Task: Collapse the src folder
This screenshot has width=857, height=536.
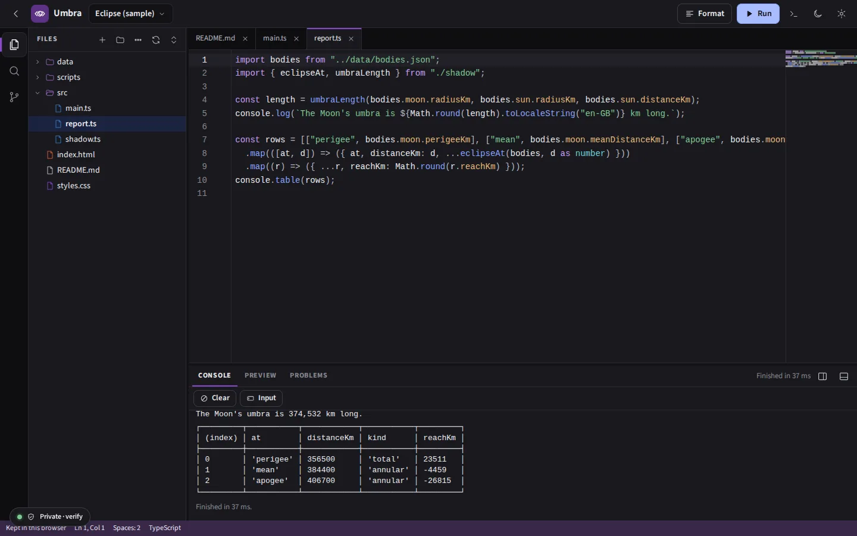Action: click(x=107, y=93)
